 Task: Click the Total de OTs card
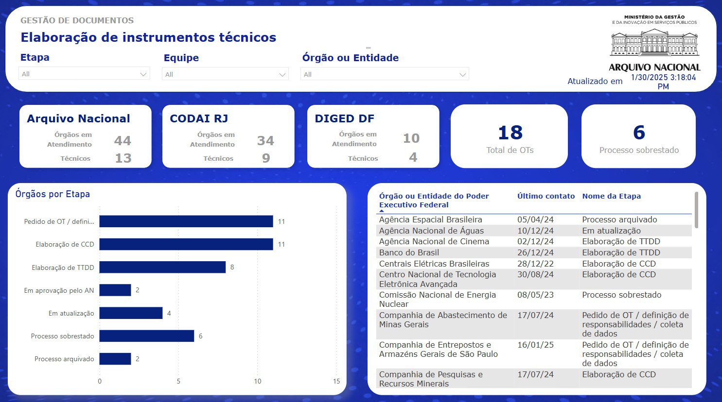509,136
